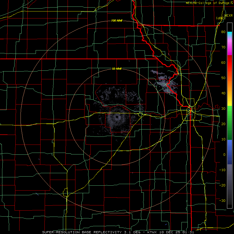The width and height of the screenshot is (234, 234).
Task: Click the 50 NMI range ring label
Action: (117, 69)
